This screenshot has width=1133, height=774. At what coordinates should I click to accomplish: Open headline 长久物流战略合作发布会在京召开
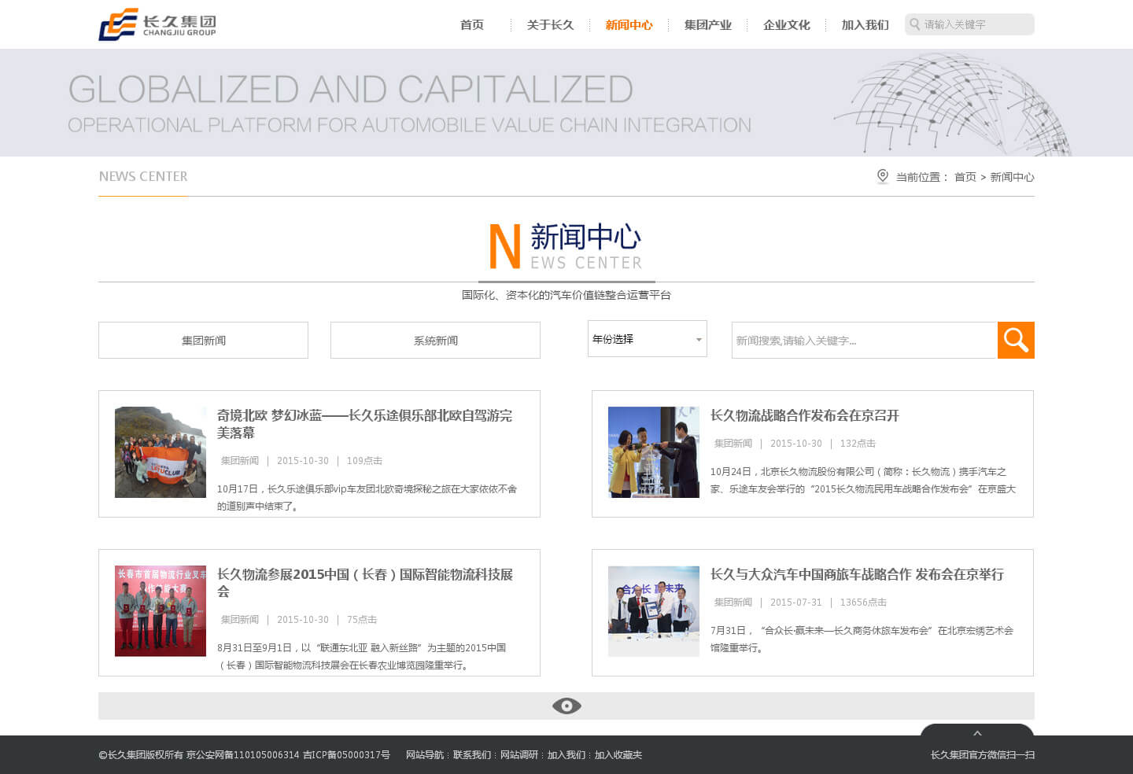804,415
